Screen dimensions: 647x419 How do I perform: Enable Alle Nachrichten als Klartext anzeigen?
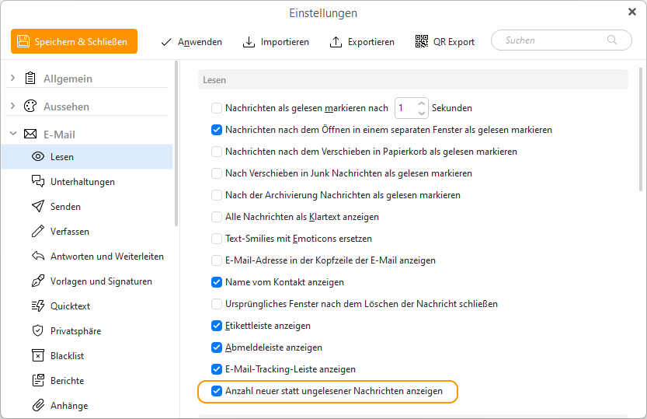pos(217,217)
